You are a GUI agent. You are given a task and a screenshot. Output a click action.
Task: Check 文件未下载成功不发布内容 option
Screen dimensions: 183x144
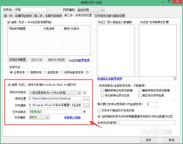coord(99,110)
